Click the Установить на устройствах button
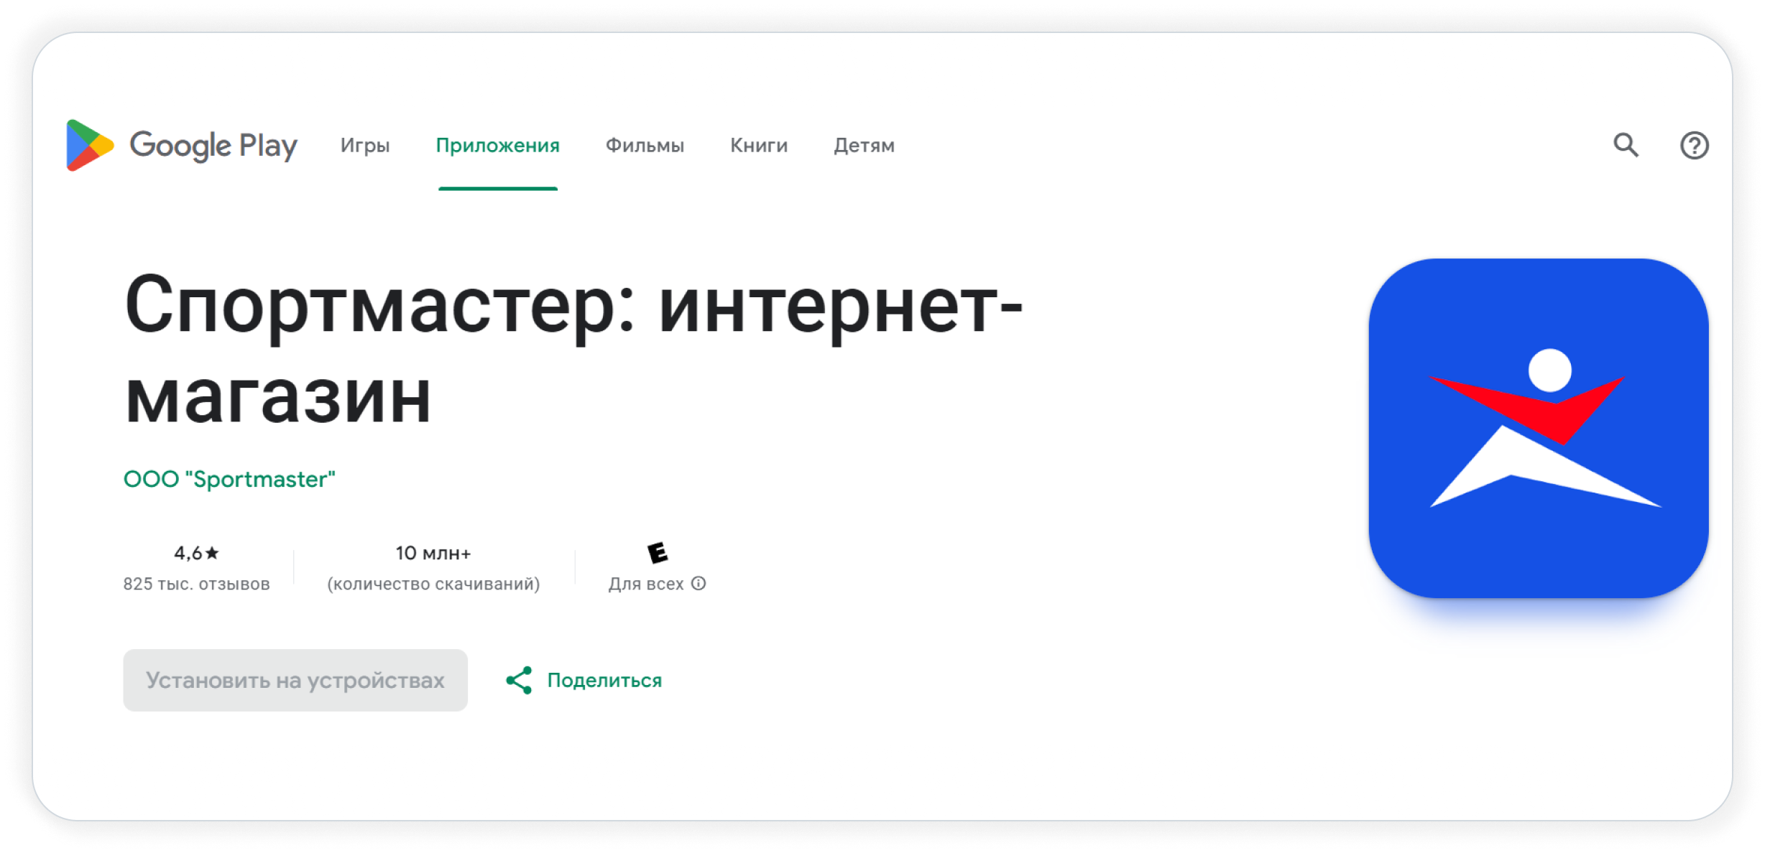1765x853 pixels. tap(295, 680)
